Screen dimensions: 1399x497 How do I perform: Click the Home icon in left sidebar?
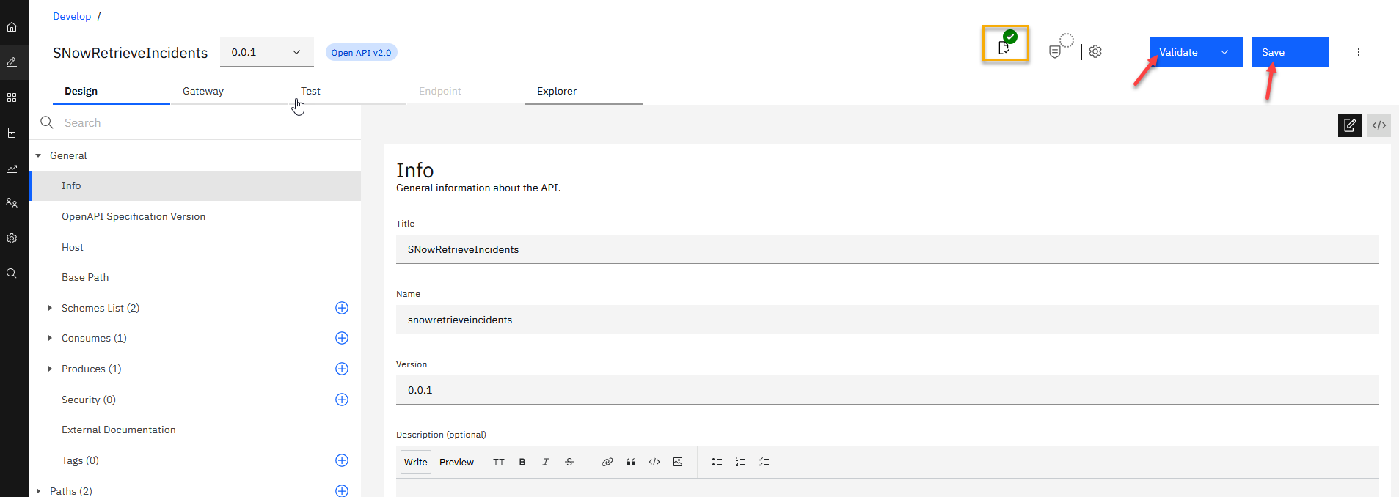coord(12,27)
